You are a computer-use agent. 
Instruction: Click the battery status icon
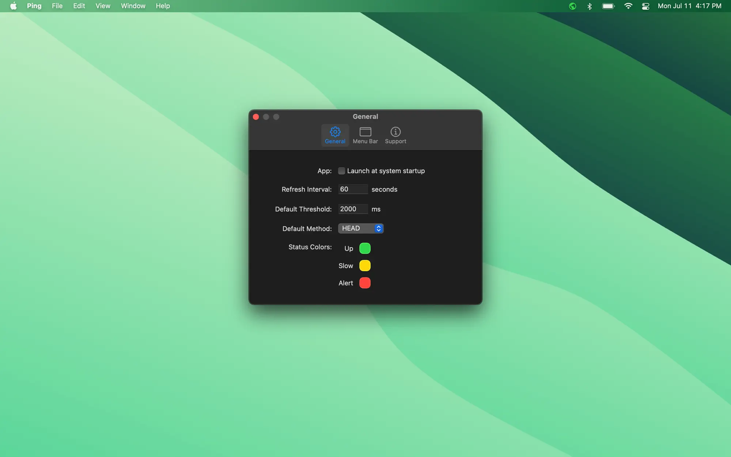[608, 6]
